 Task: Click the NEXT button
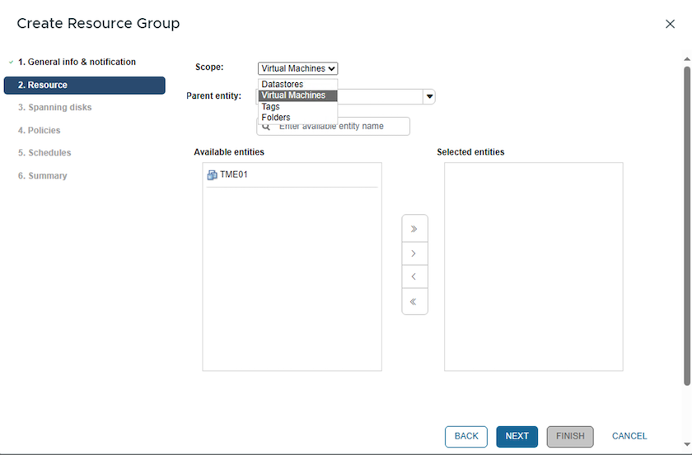(x=517, y=436)
